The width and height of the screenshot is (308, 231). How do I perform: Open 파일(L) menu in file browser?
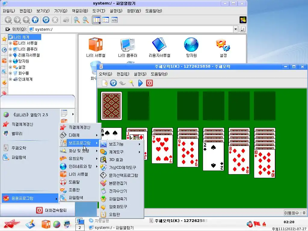[x=9, y=11]
